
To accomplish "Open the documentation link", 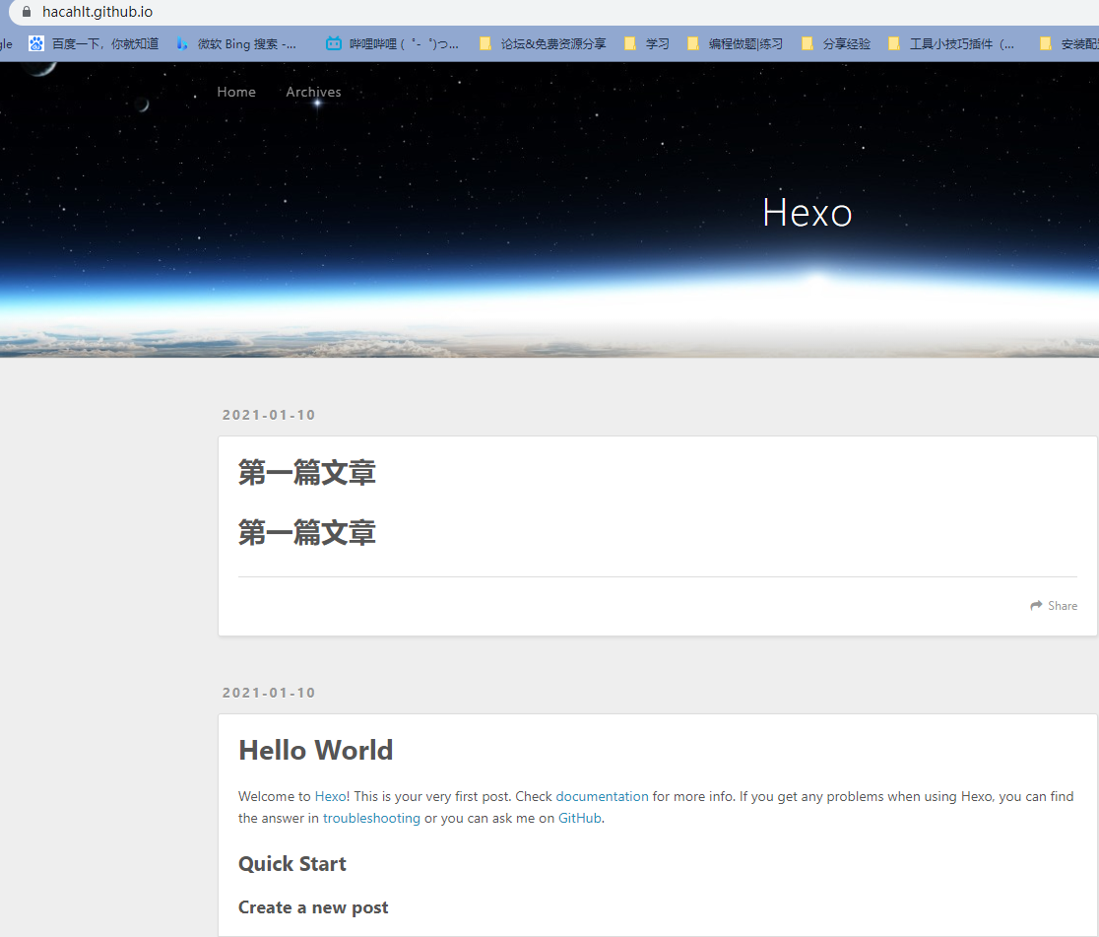I will [602, 797].
